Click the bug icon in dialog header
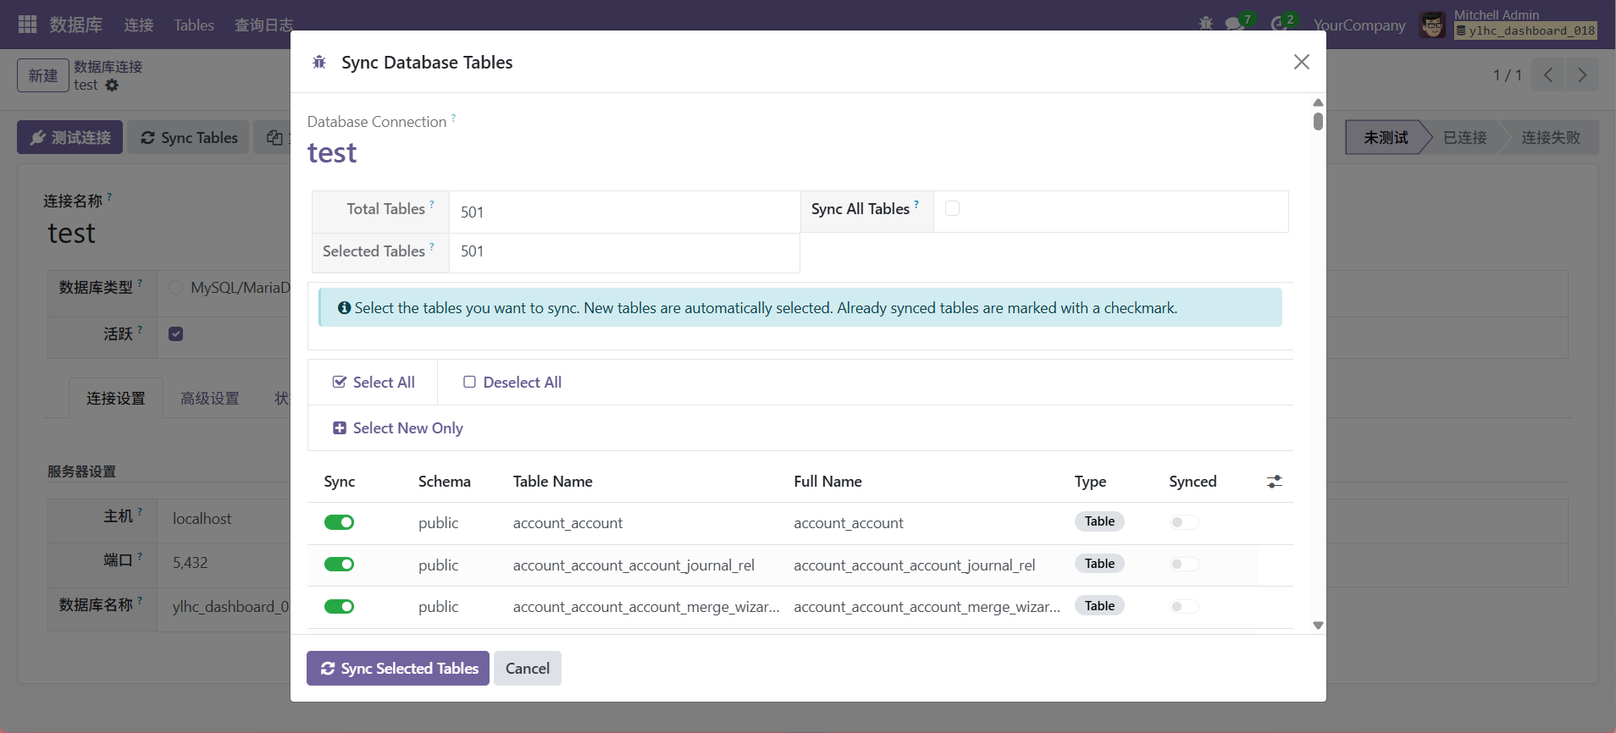Image resolution: width=1616 pixels, height=733 pixels. pyautogui.click(x=319, y=63)
